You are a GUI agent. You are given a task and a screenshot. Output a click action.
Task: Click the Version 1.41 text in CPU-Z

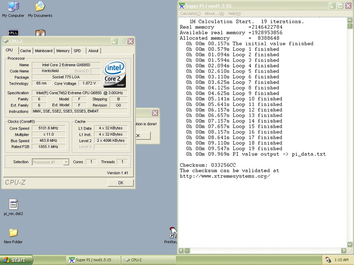(x=118, y=173)
